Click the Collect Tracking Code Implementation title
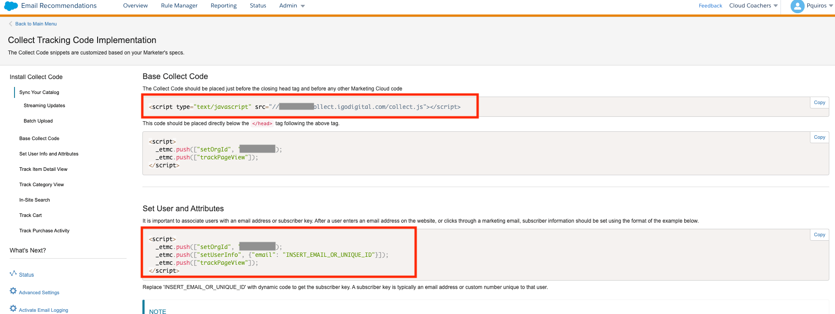Image resolution: width=835 pixels, height=314 pixels. (82, 40)
